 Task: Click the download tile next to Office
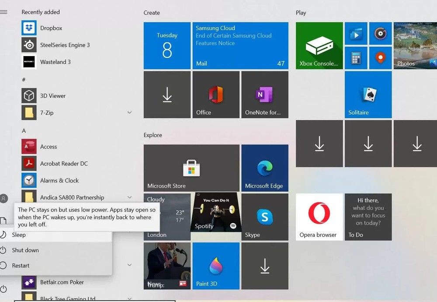point(167,95)
